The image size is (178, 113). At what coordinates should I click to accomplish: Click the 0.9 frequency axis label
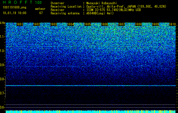click(x=2, y=65)
